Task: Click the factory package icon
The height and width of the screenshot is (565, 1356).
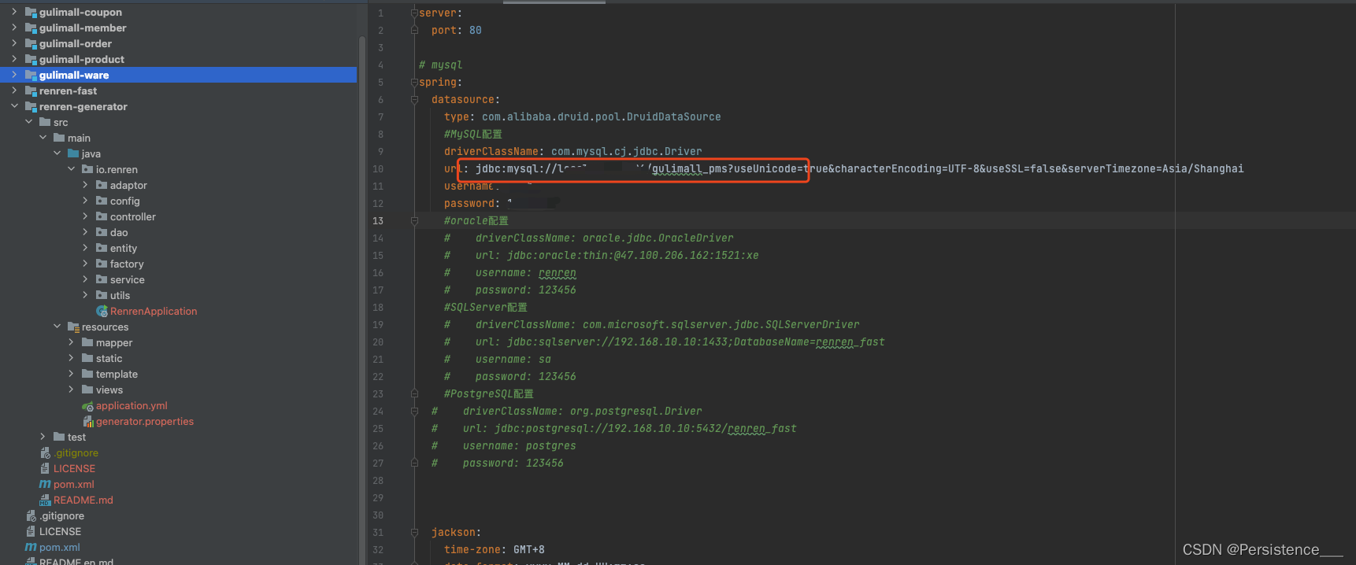Action: tap(102, 264)
